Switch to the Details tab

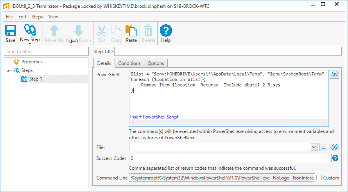pos(104,63)
